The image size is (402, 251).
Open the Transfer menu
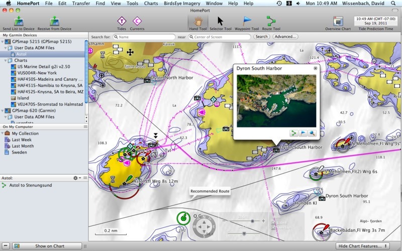click(81, 4)
